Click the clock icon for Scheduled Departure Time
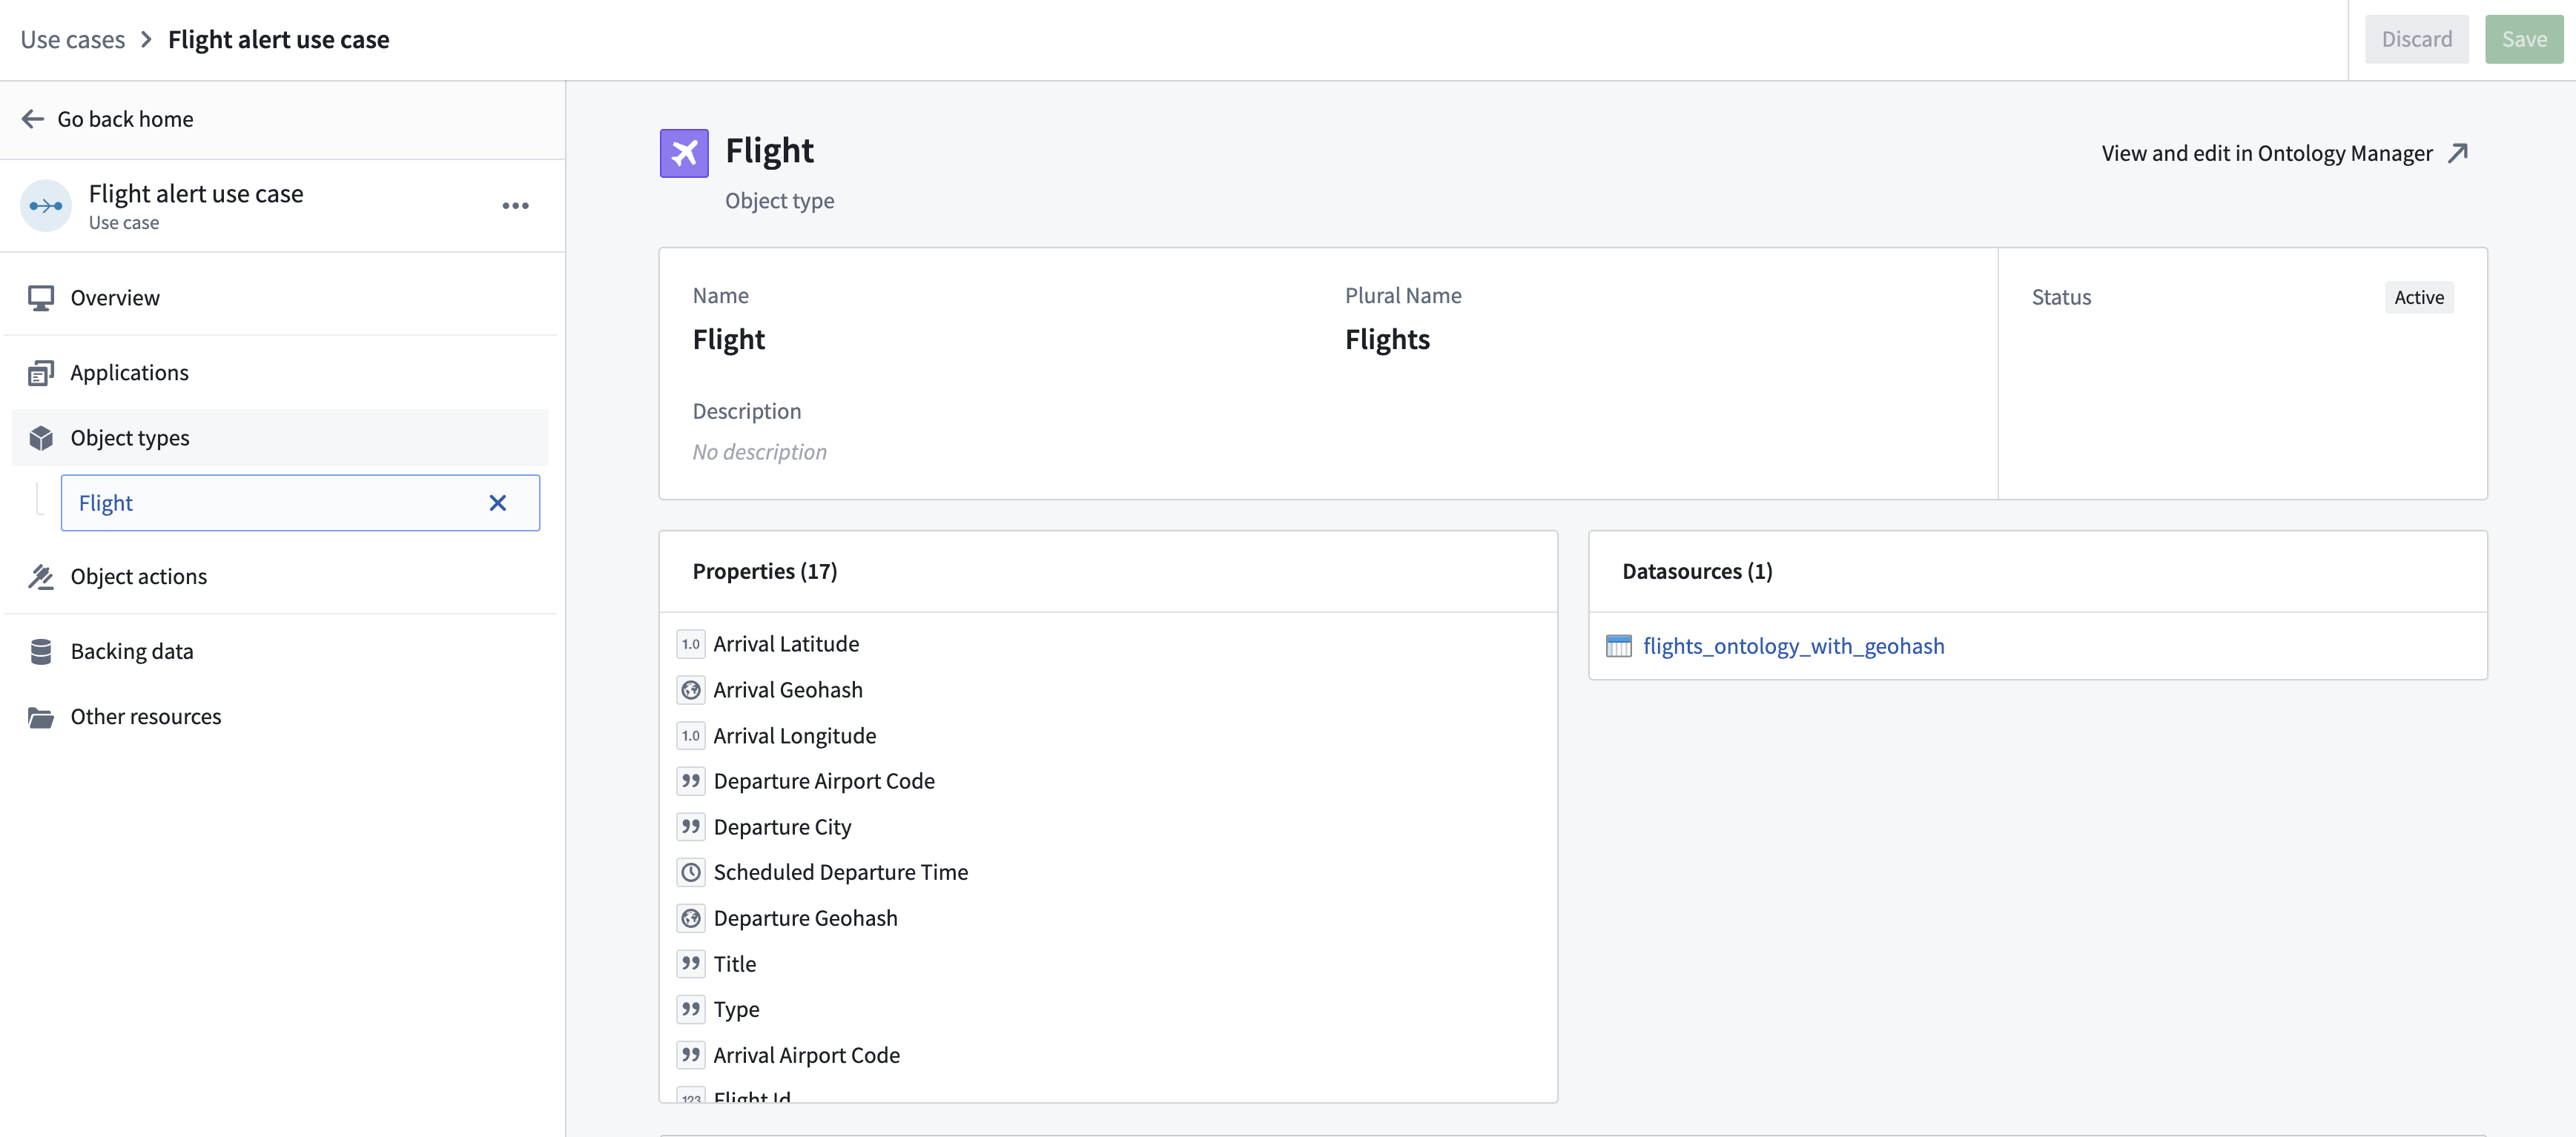 691,873
